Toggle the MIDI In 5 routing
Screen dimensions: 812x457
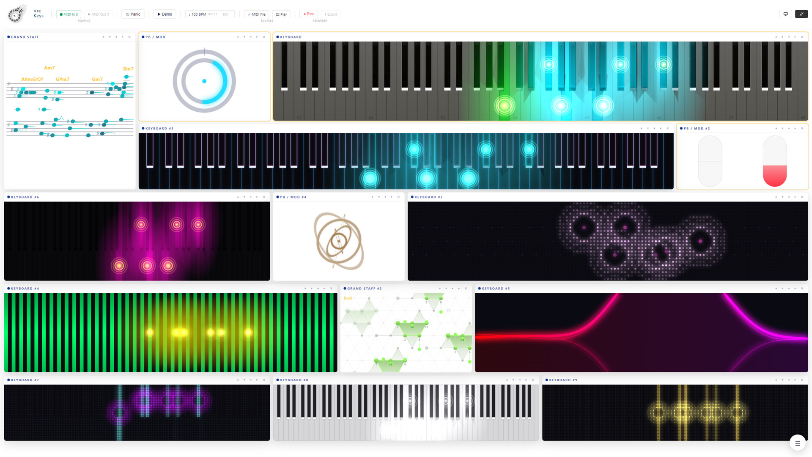69,14
